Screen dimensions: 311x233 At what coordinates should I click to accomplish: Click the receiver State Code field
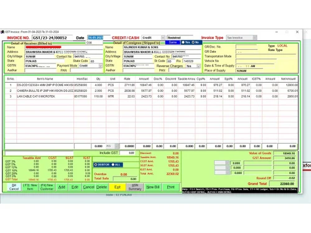[x=96, y=61]
